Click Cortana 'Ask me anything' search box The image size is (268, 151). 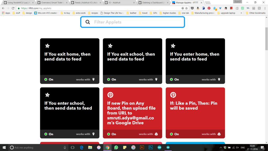coord(38,147)
